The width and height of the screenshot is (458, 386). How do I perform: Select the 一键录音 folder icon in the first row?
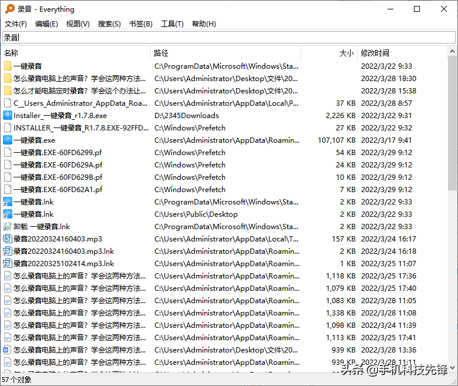pyautogui.click(x=8, y=66)
